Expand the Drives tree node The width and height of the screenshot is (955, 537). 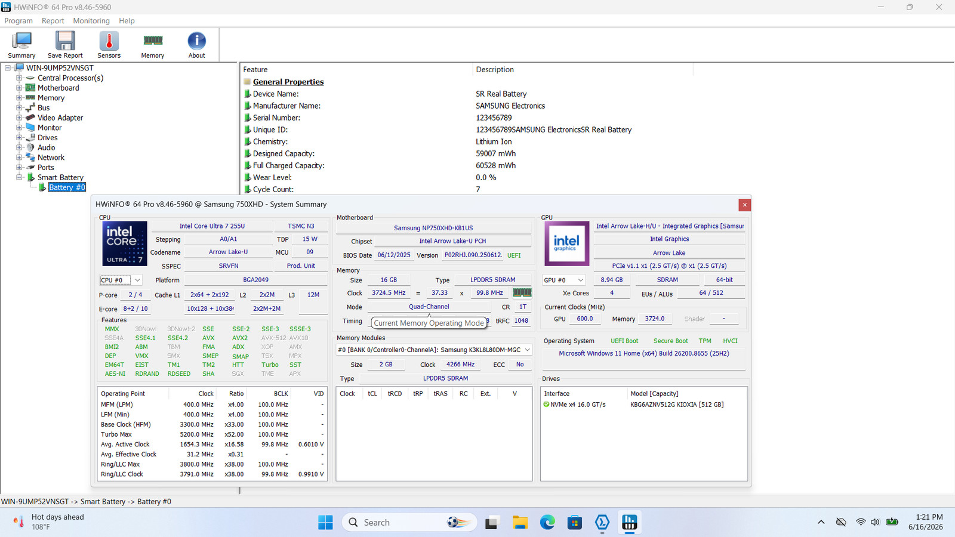(x=19, y=138)
